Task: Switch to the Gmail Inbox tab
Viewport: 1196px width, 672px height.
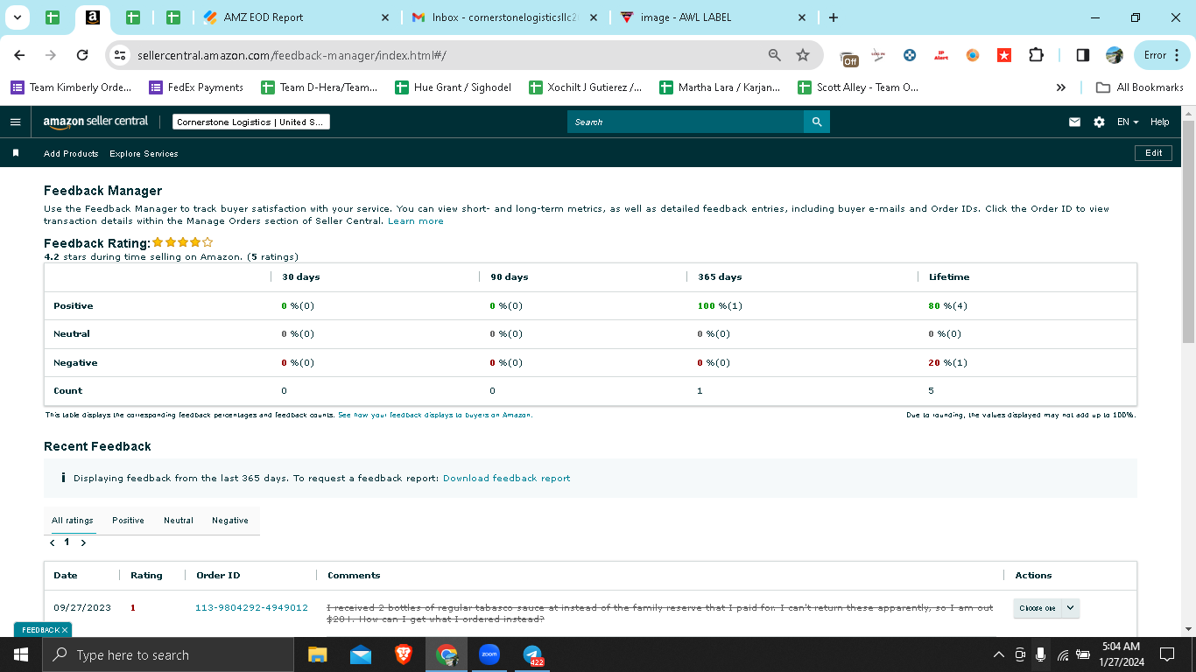Action: point(504,17)
